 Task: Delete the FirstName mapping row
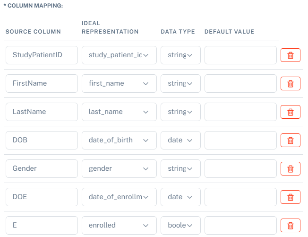coord(291,83)
